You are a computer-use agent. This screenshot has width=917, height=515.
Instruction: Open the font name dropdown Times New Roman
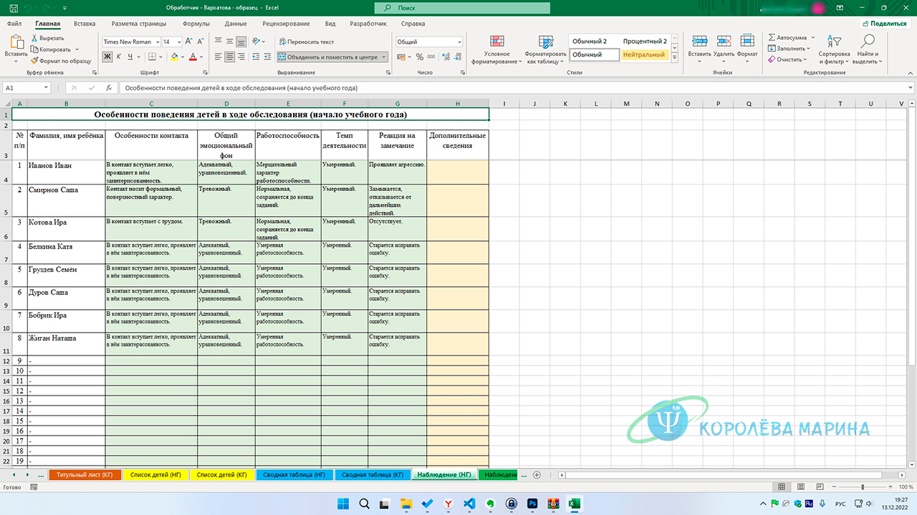[130, 41]
